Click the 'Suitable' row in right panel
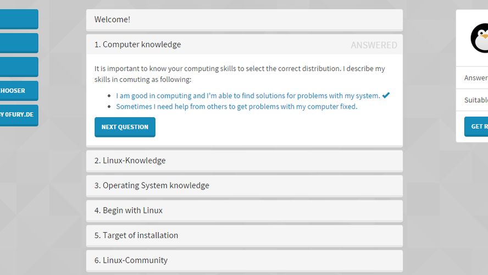 475,100
